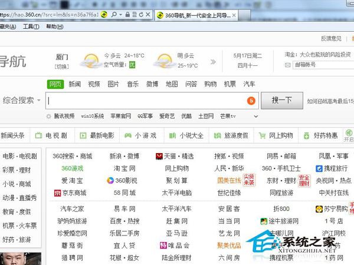Click the compatibility view icon in address bar
Image resolution: width=354 pixels, height=265 pixels.
pyautogui.click(x=135, y=15)
